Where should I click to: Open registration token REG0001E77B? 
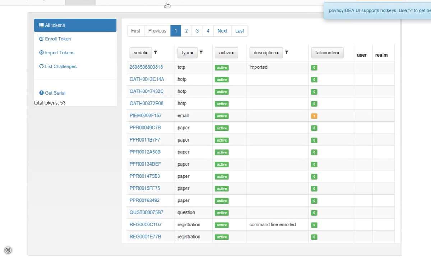tap(145, 237)
